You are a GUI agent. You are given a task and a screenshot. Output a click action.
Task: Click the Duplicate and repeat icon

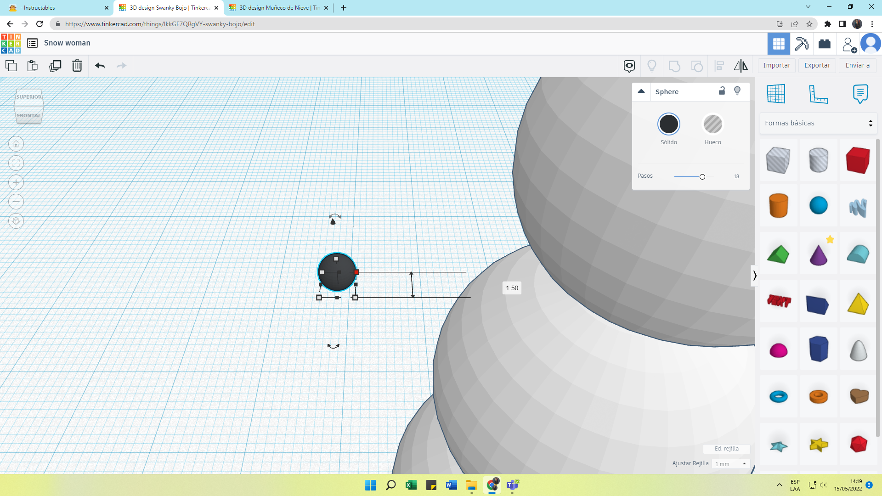click(55, 66)
